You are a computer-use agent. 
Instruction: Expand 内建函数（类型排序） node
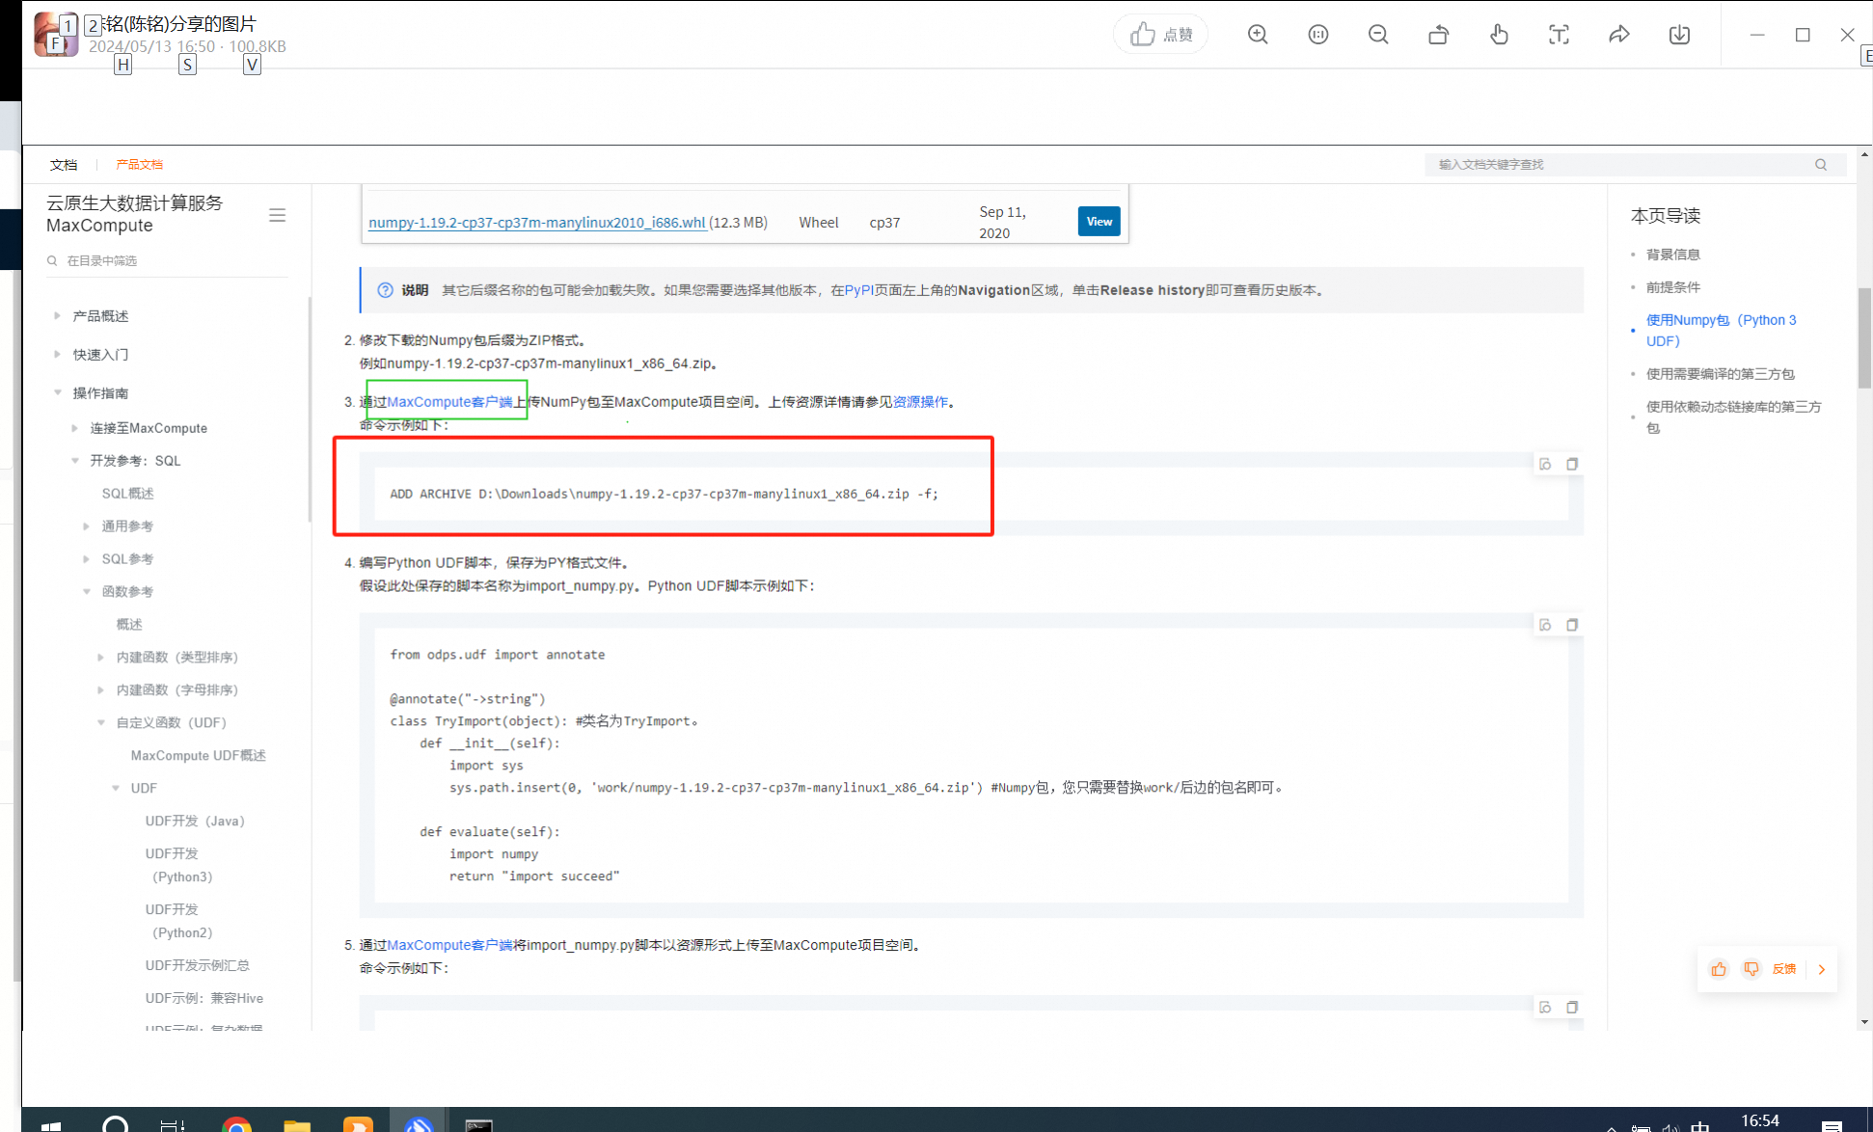[100, 657]
